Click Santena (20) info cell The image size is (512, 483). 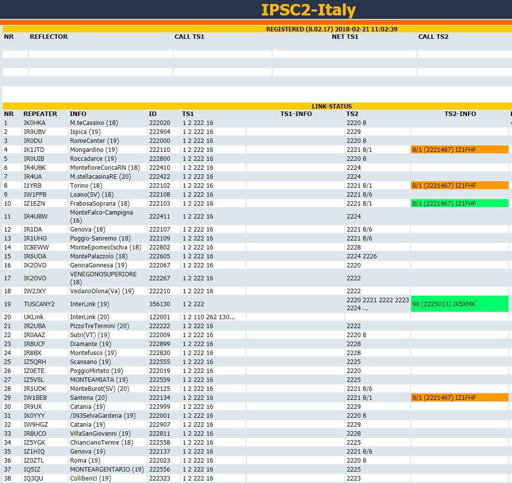pyautogui.click(x=108, y=398)
